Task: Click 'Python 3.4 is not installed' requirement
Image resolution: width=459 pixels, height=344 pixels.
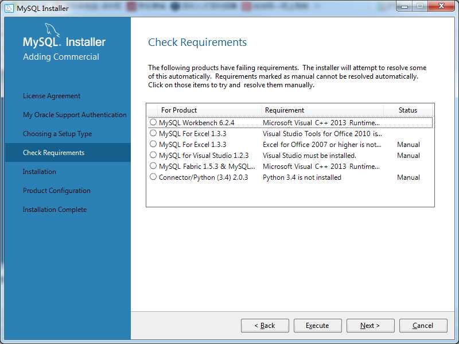Action: coord(302,177)
